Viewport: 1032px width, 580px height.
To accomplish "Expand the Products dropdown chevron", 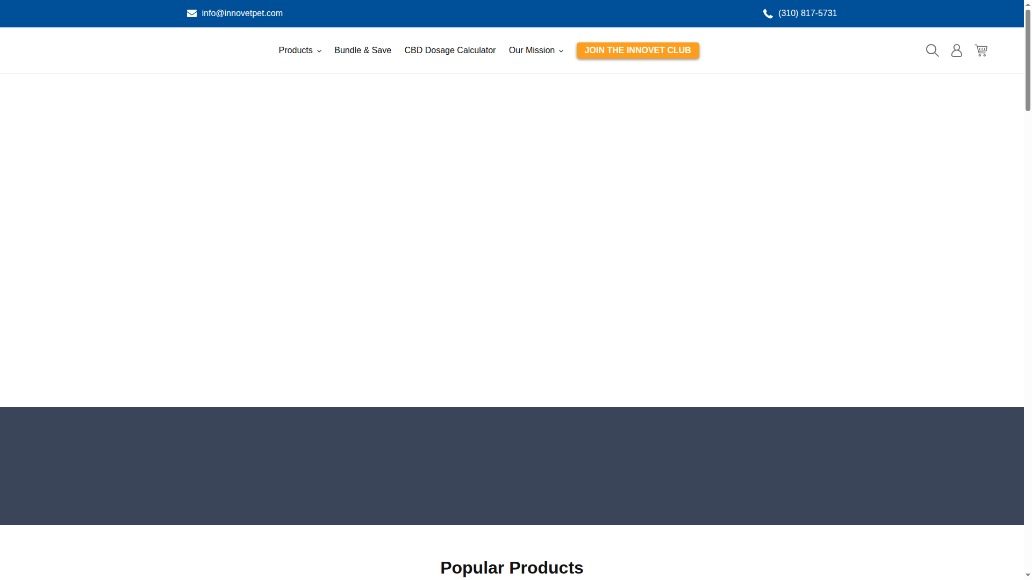I will [318, 51].
